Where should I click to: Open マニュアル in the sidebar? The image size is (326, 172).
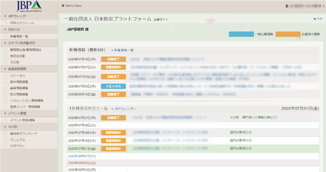click(x=18, y=140)
